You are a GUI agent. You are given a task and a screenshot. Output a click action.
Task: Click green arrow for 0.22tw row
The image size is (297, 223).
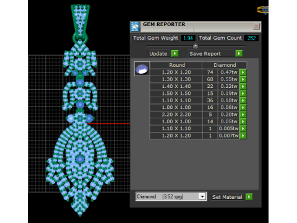pos(243,86)
